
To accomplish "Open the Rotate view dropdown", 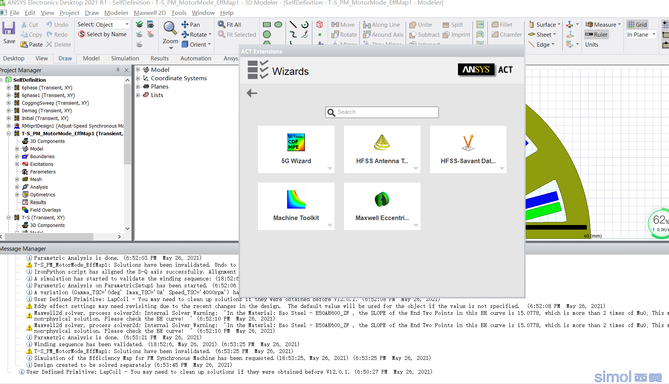I will pos(209,34).
